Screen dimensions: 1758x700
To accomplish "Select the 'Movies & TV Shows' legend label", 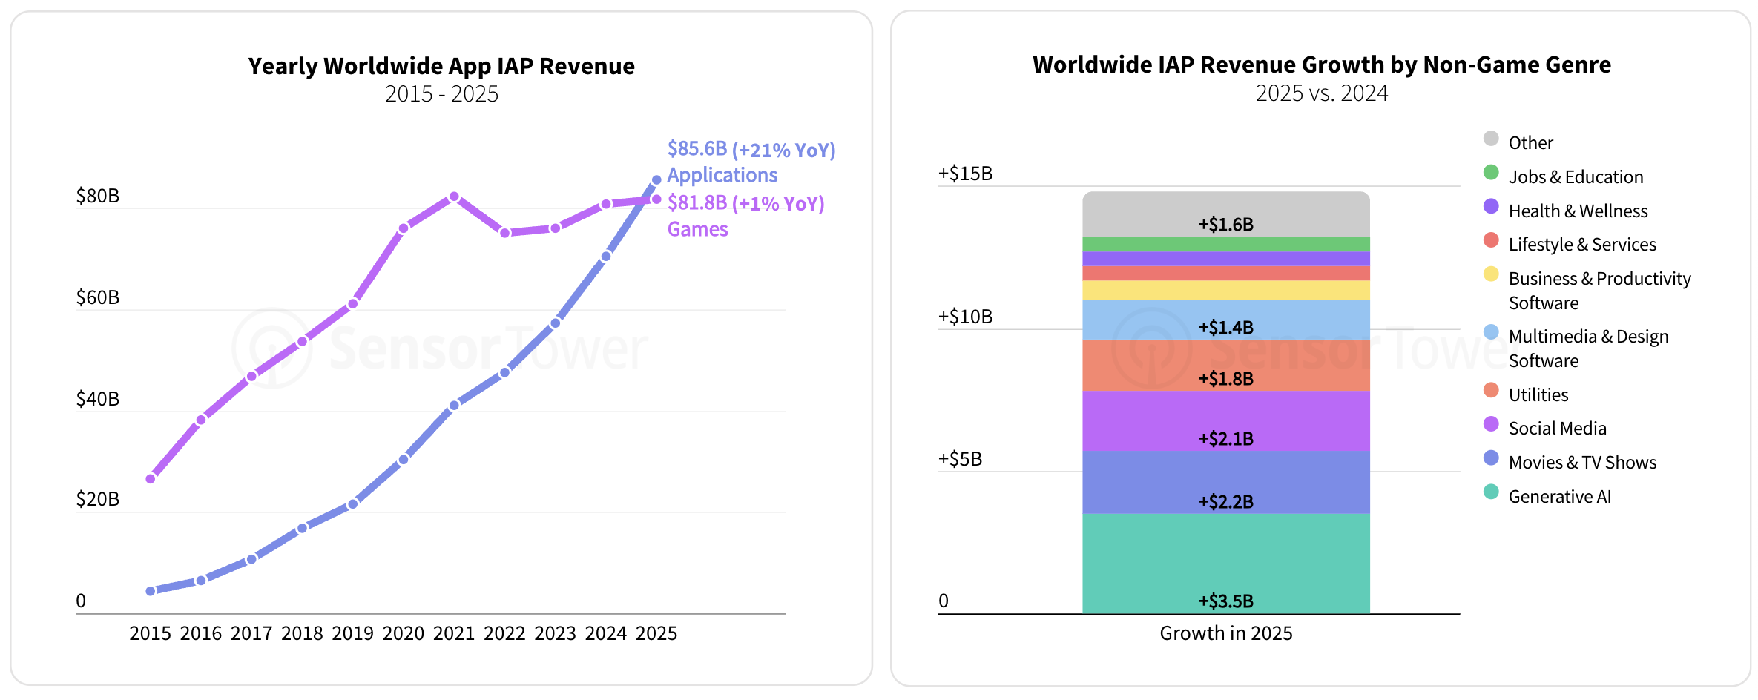I will (1582, 462).
